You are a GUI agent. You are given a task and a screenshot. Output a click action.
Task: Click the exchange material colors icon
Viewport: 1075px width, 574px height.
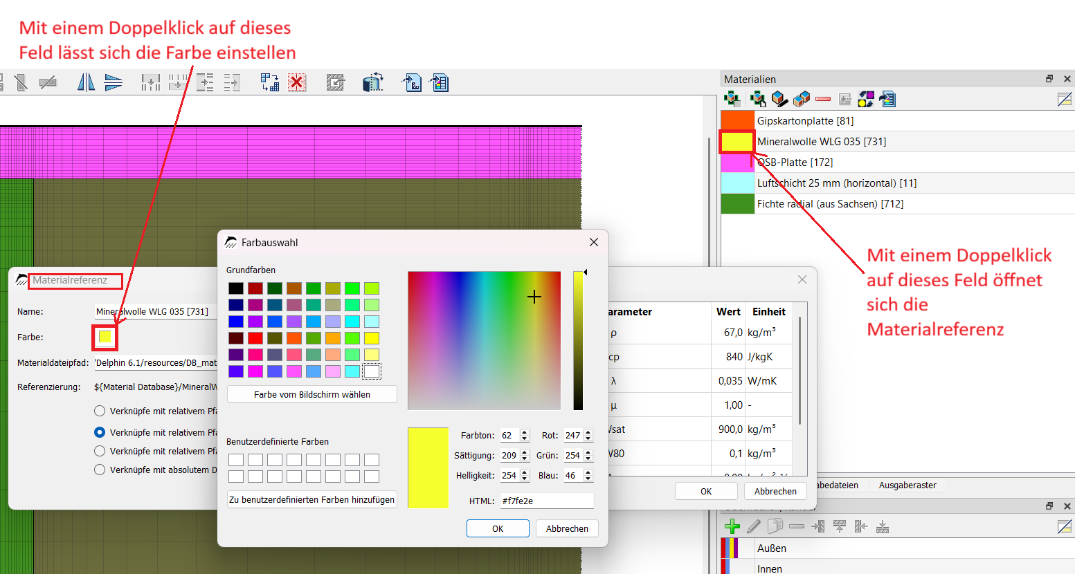pyautogui.click(x=866, y=100)
